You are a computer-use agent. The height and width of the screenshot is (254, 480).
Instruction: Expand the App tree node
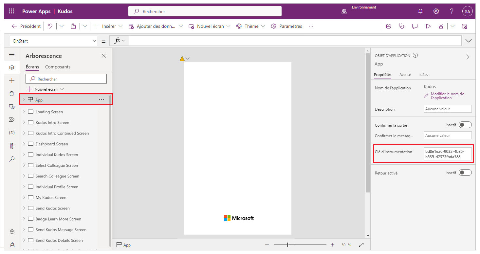tap(24, 100)
